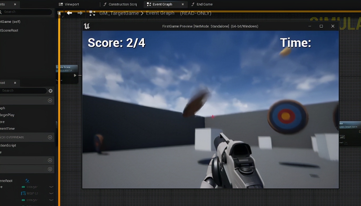This screenshot has width=361, height=206.
Task: Click the bookmark icon at graph top-left
Action: click(x=59, y=13)
